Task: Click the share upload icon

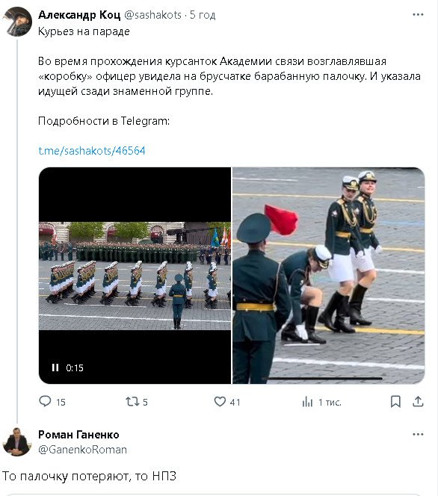Action: click(418, 401)
